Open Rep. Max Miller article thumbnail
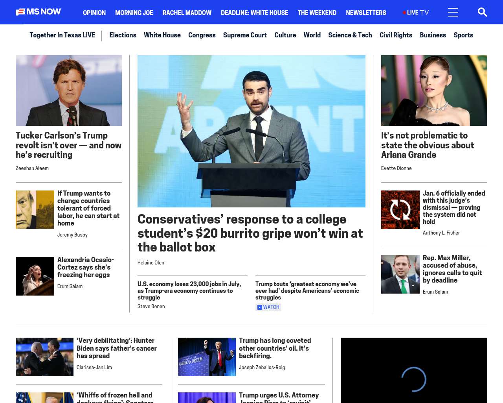This screenshot has width=503, height=403. point(400,274)
